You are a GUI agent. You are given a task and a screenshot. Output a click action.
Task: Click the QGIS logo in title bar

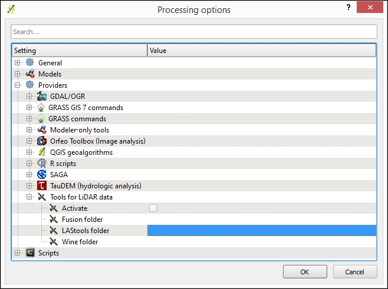(x=11, y=9)
